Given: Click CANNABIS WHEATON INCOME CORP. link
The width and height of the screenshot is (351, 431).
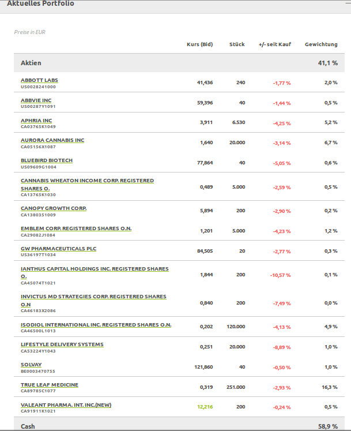Looking at the screenshot, I should pos(87,181).
